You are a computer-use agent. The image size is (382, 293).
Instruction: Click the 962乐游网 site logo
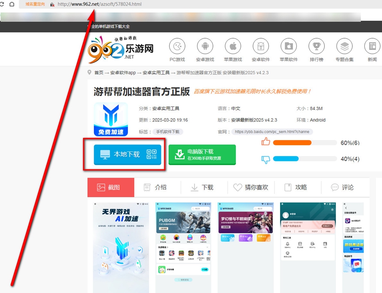coord(121,50)
